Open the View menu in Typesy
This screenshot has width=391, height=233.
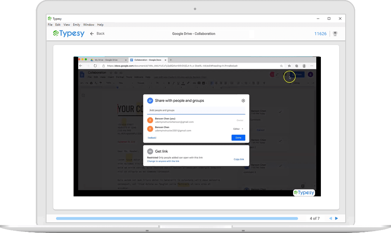click(67, 25)
